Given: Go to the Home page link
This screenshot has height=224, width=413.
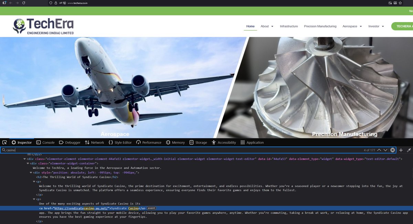Looking at the screenshot, I should tap(251, 26).
